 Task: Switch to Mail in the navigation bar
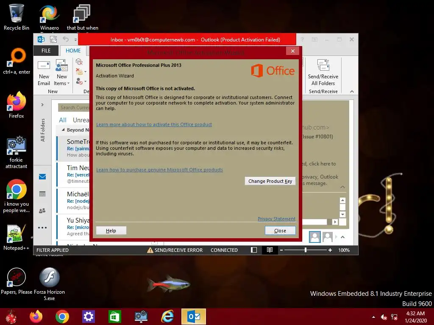(42, 176)
